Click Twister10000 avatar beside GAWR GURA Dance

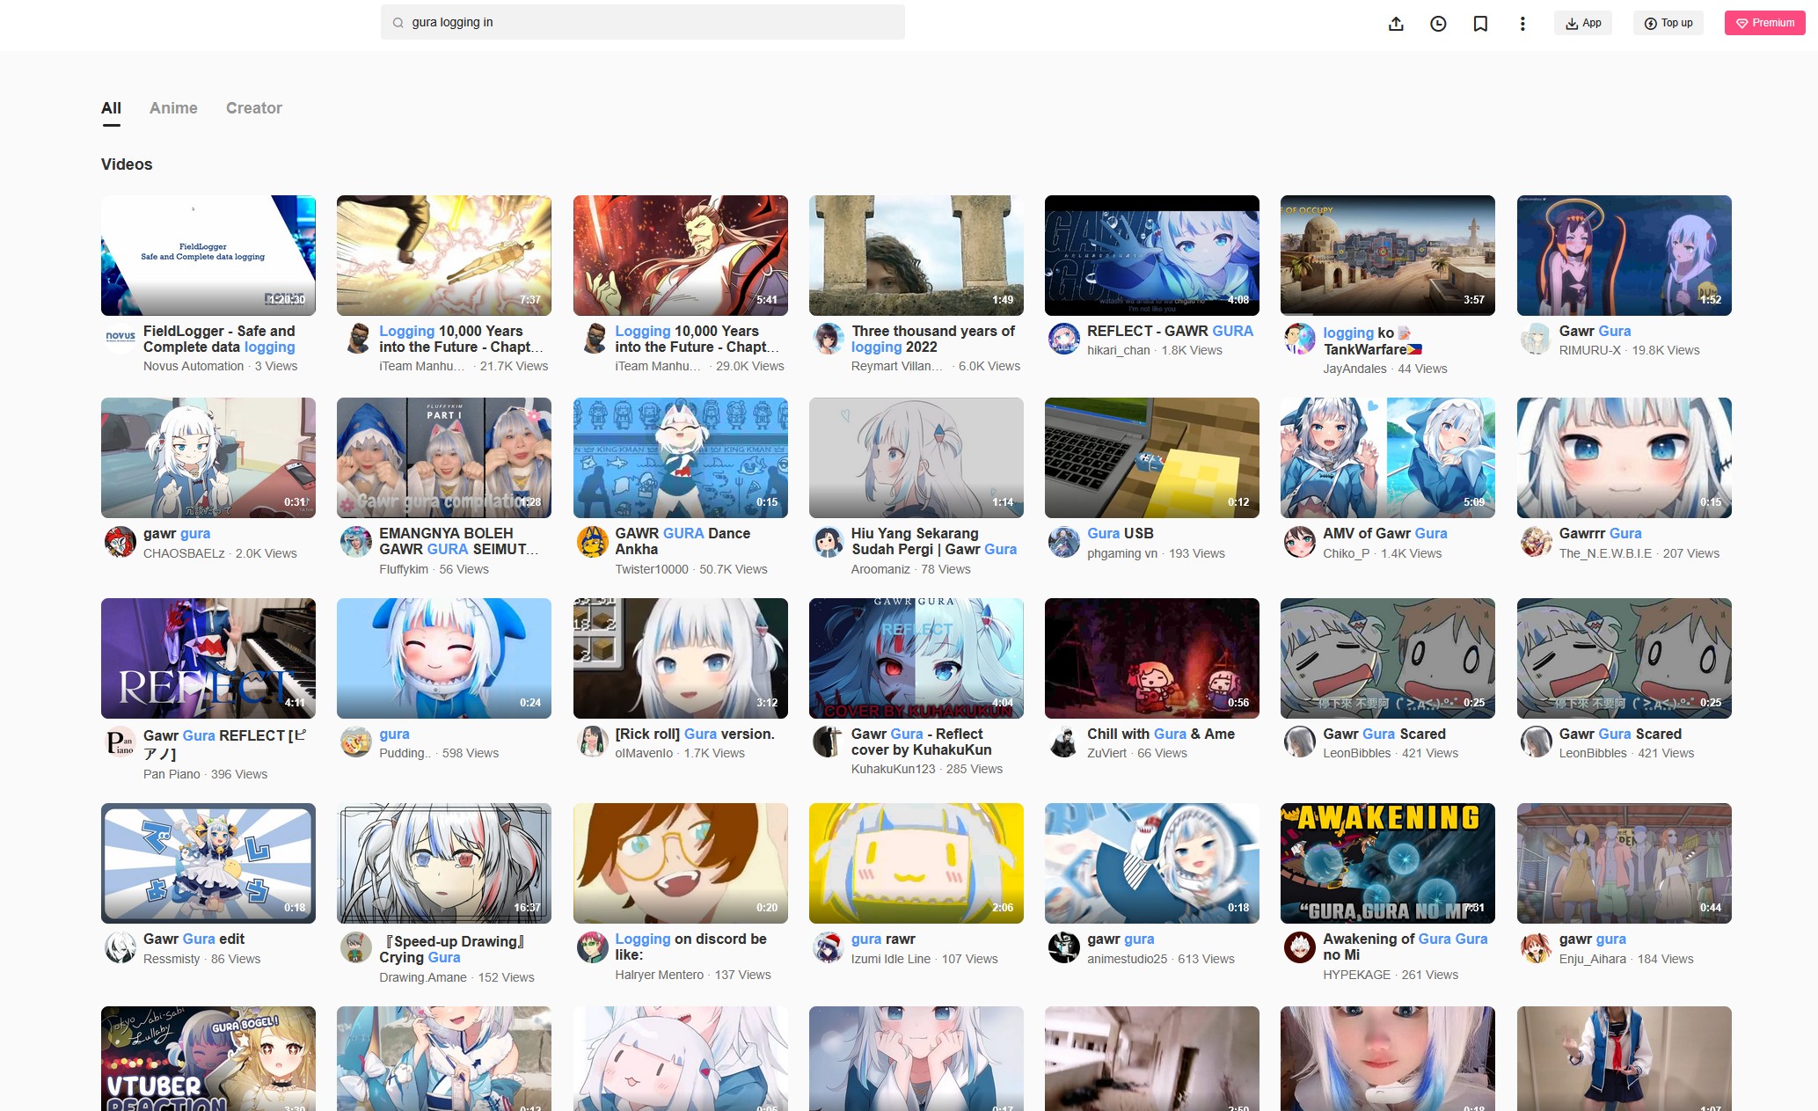tap(593, 541)
